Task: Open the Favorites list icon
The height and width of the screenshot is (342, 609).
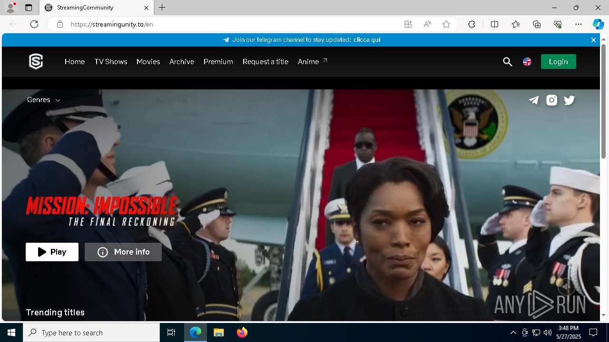Action: point(516,24)
